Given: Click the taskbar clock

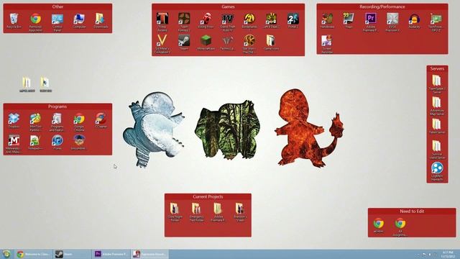Looking at the screenshot, I should click(448, 254).
